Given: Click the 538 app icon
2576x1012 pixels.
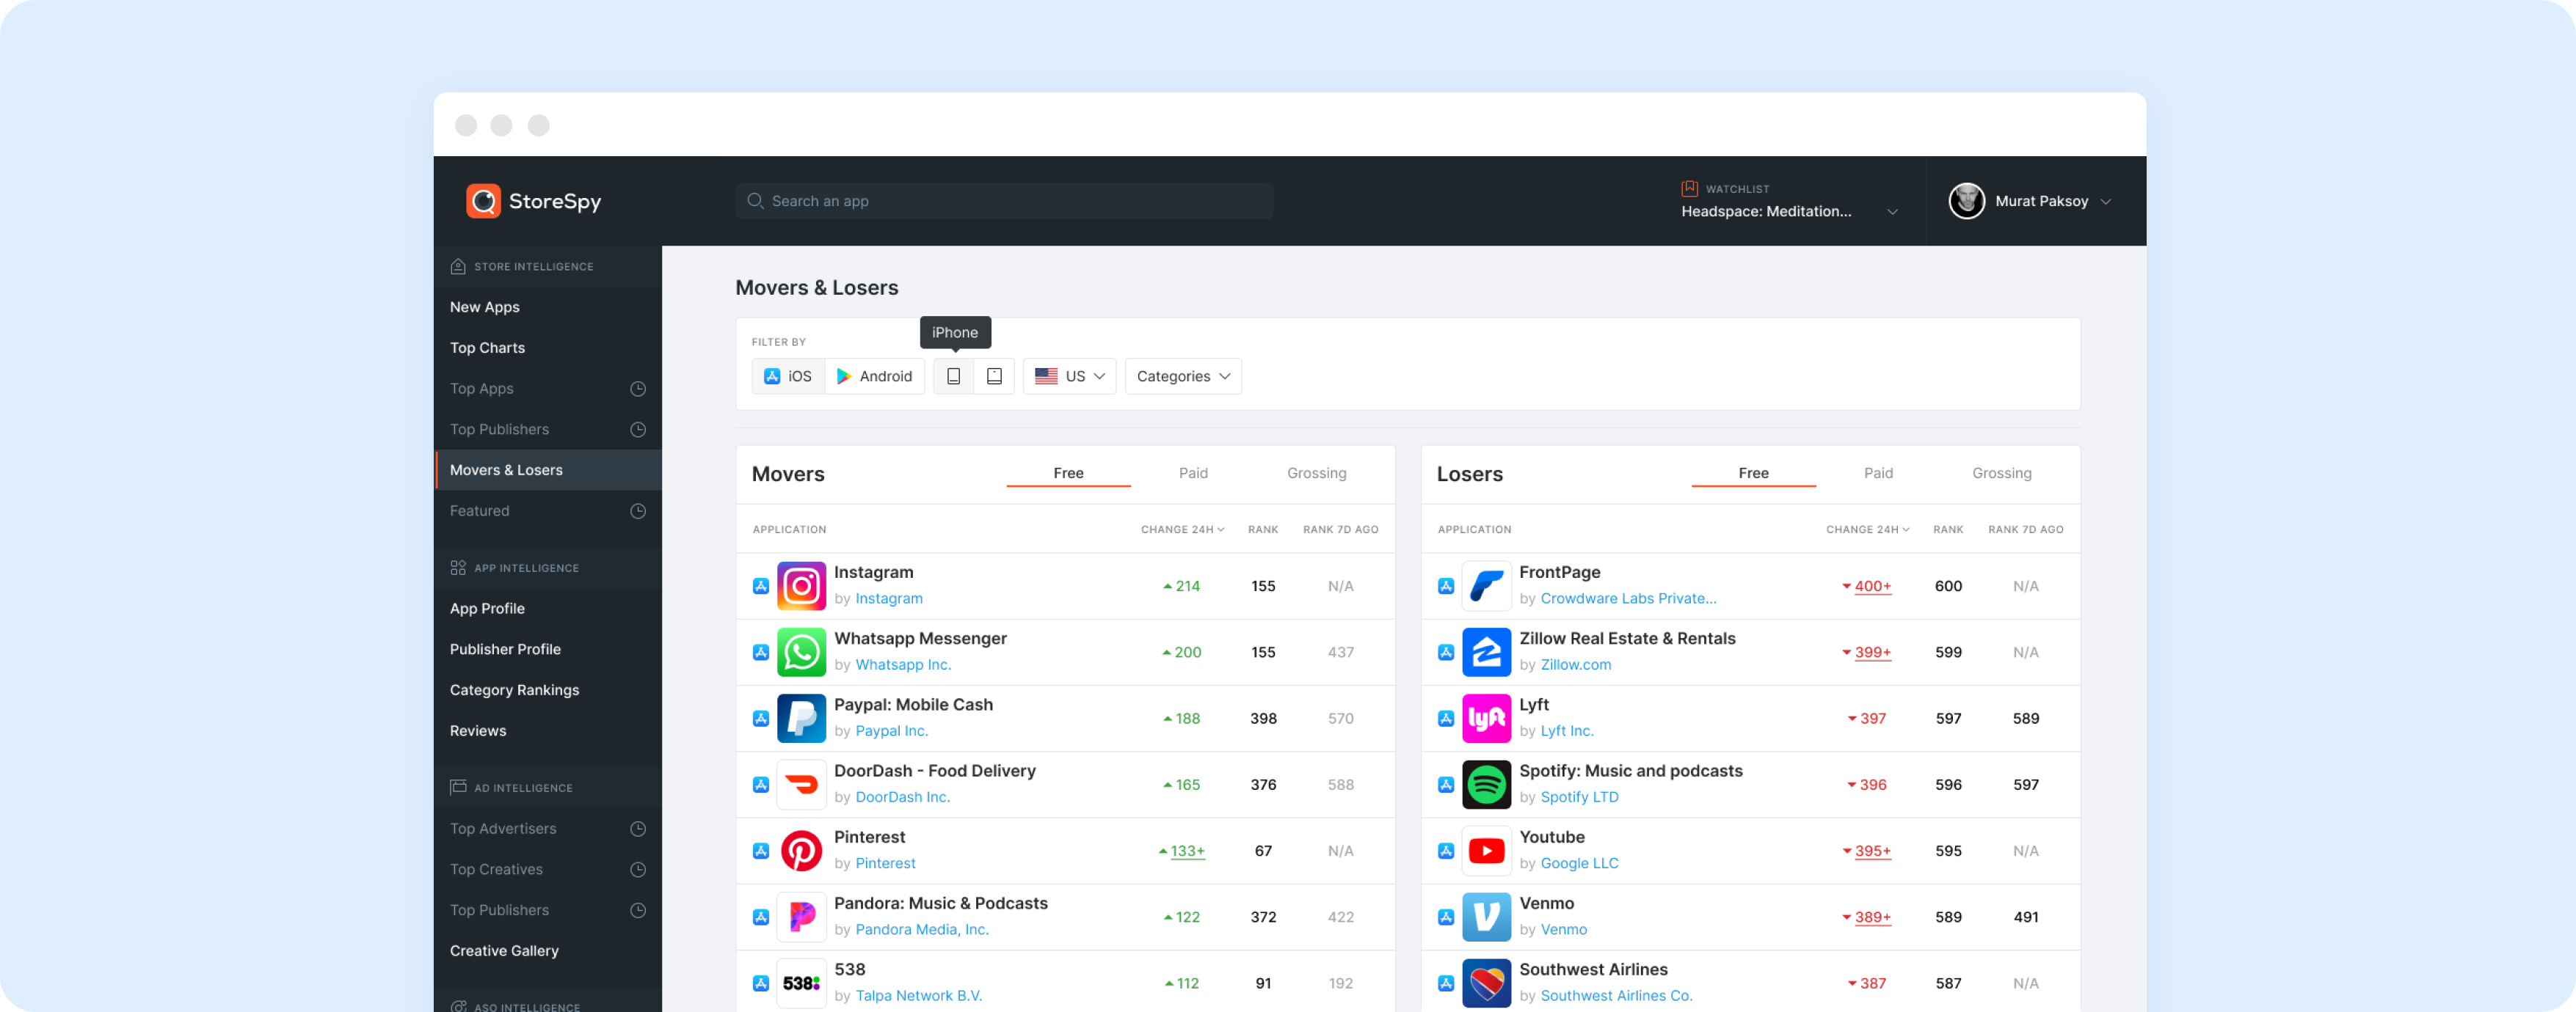Looking at the screenshot, I should coord(801,983).
